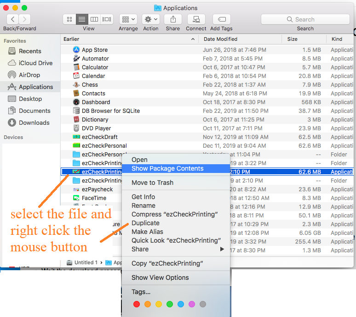Choose Show Package Contents in context menu
The image size is (356, 317).
coord(167,168)
